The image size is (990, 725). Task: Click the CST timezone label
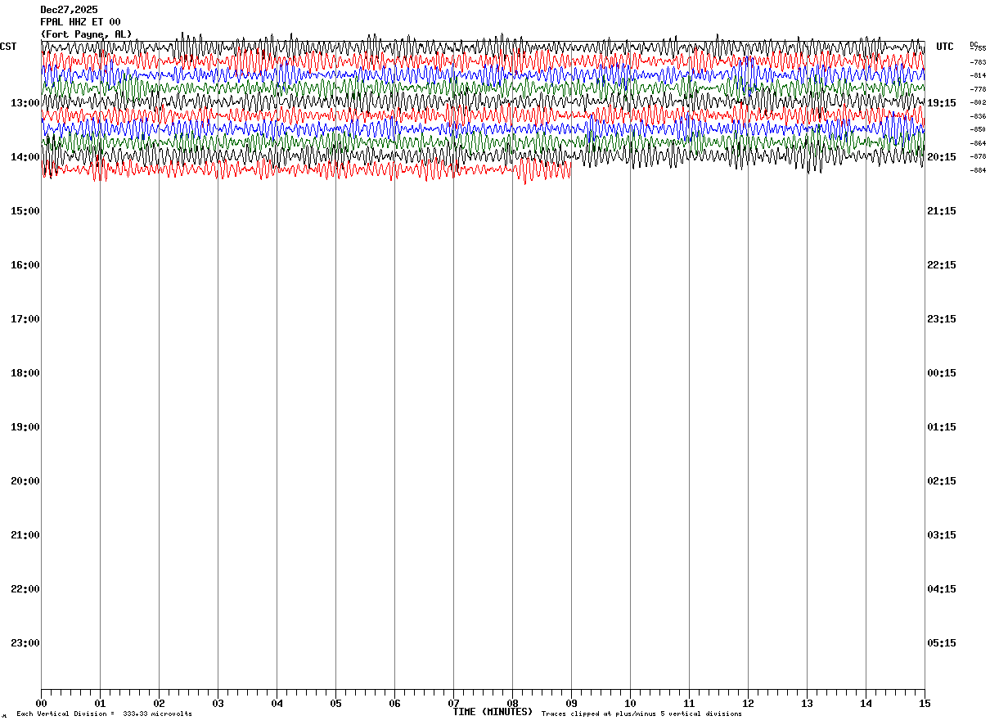click(8, 47)
